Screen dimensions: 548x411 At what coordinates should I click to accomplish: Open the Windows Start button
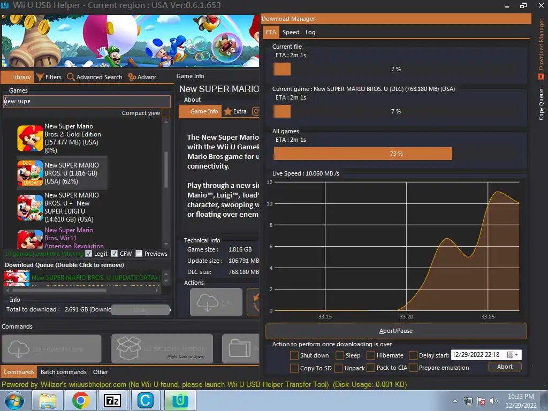14,401
